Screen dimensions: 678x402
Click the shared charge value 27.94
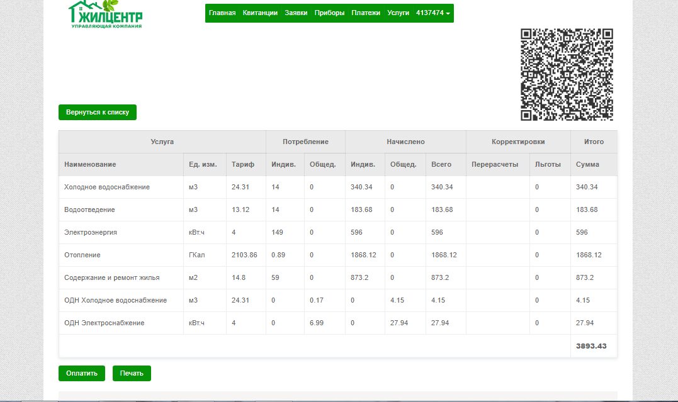398,323
